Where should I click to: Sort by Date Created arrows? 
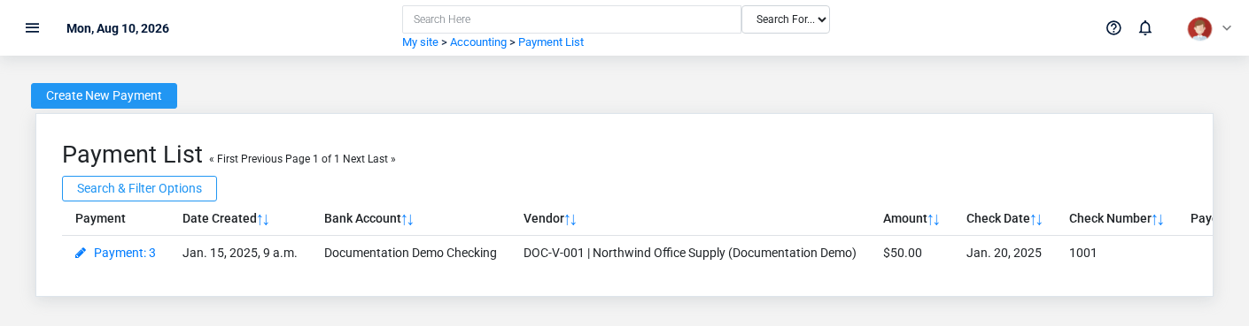[x=263, y=219]
